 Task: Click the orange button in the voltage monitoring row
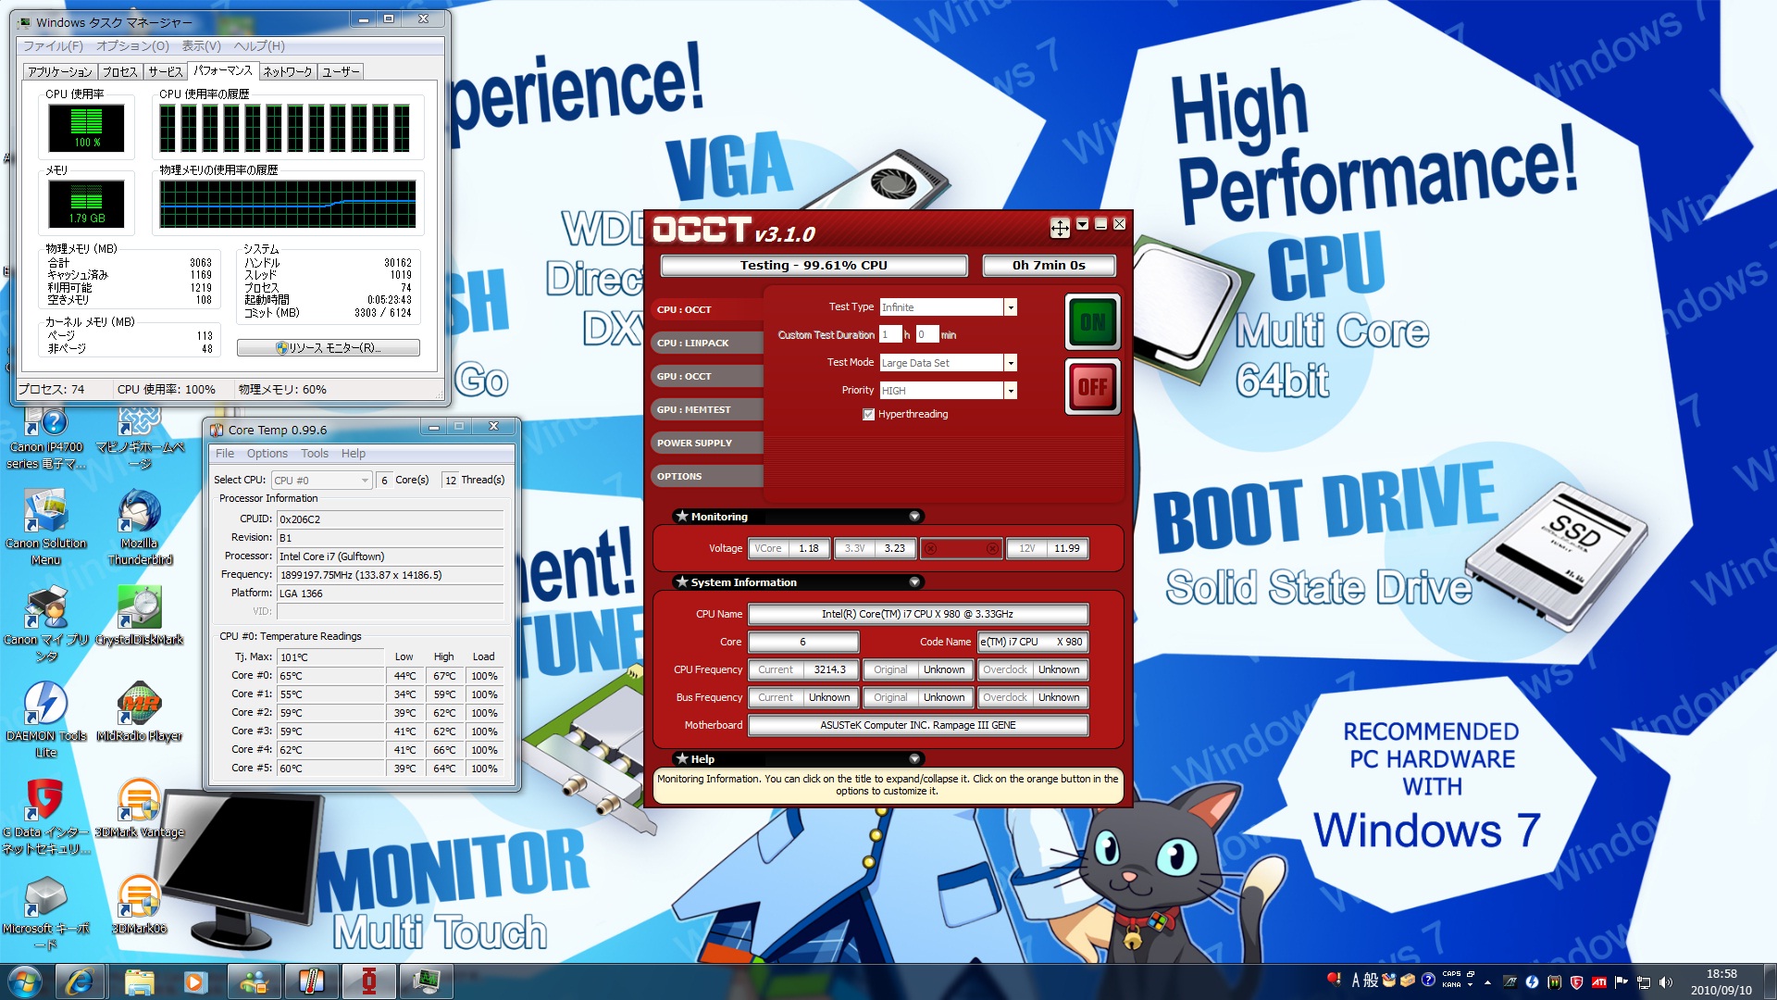961,548
